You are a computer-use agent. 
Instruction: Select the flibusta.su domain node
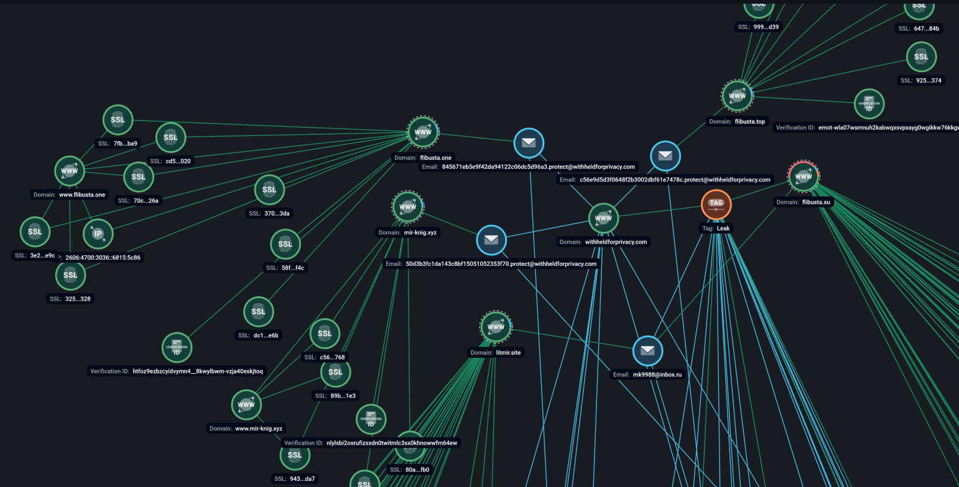click(x=804, y=176)
